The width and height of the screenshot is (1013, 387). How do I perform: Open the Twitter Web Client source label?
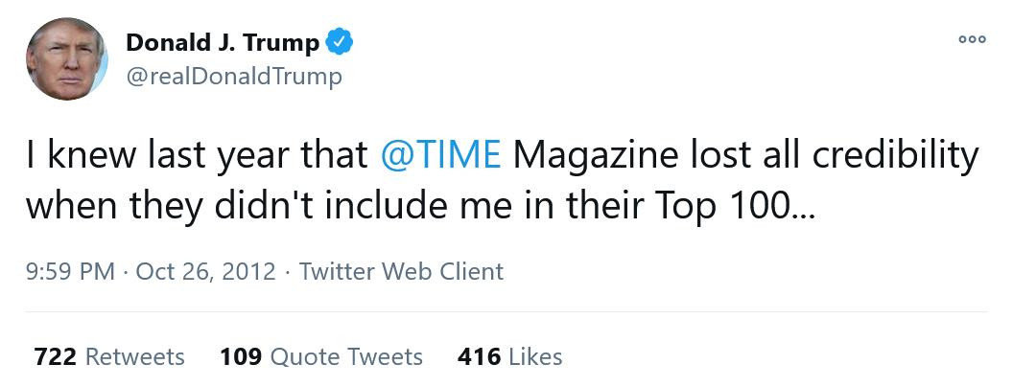pyautogui.click(x=401, y=271)
